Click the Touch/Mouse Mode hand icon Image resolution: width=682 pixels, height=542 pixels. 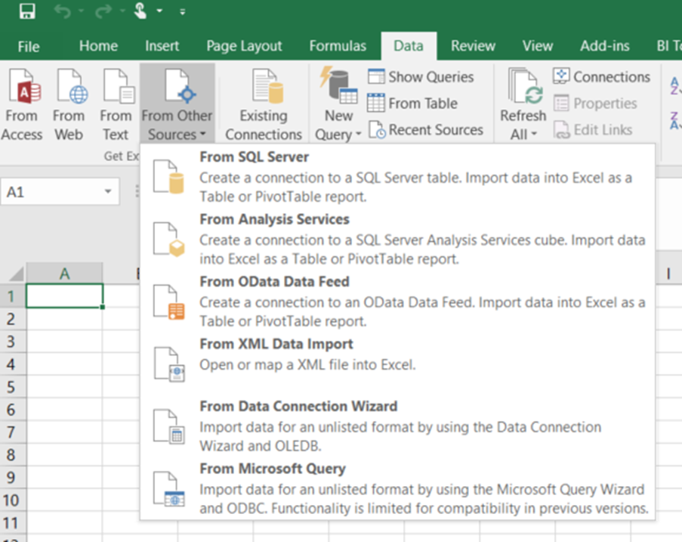(140, 11)
